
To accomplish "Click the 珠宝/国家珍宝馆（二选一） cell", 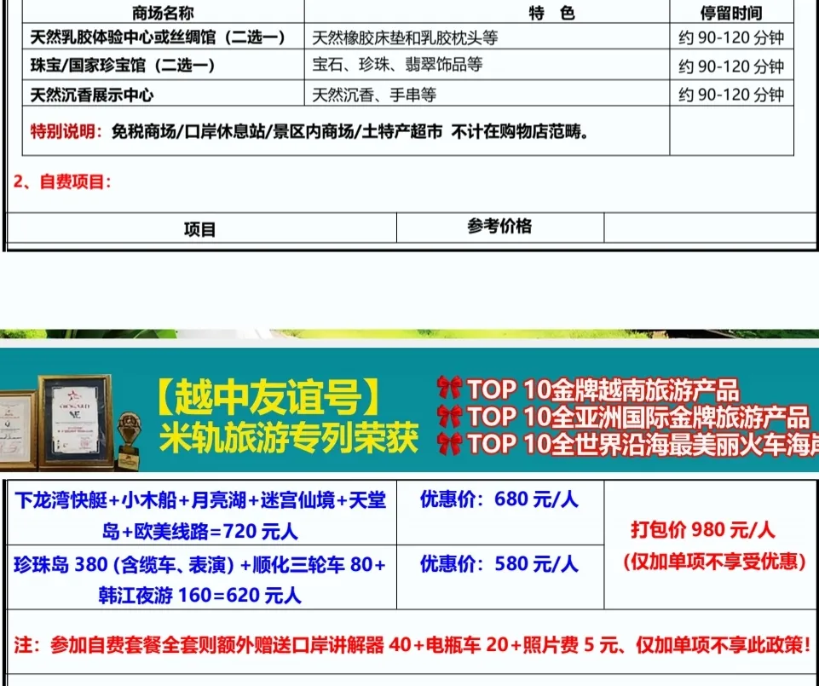I will [x=123, y=66].
